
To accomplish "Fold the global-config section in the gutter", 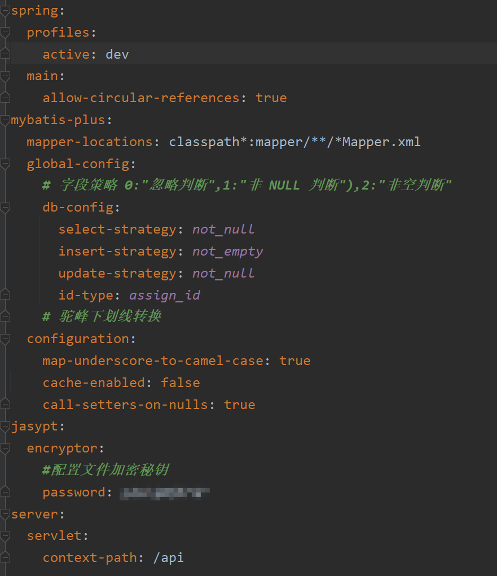I will [x=5, y=164].
